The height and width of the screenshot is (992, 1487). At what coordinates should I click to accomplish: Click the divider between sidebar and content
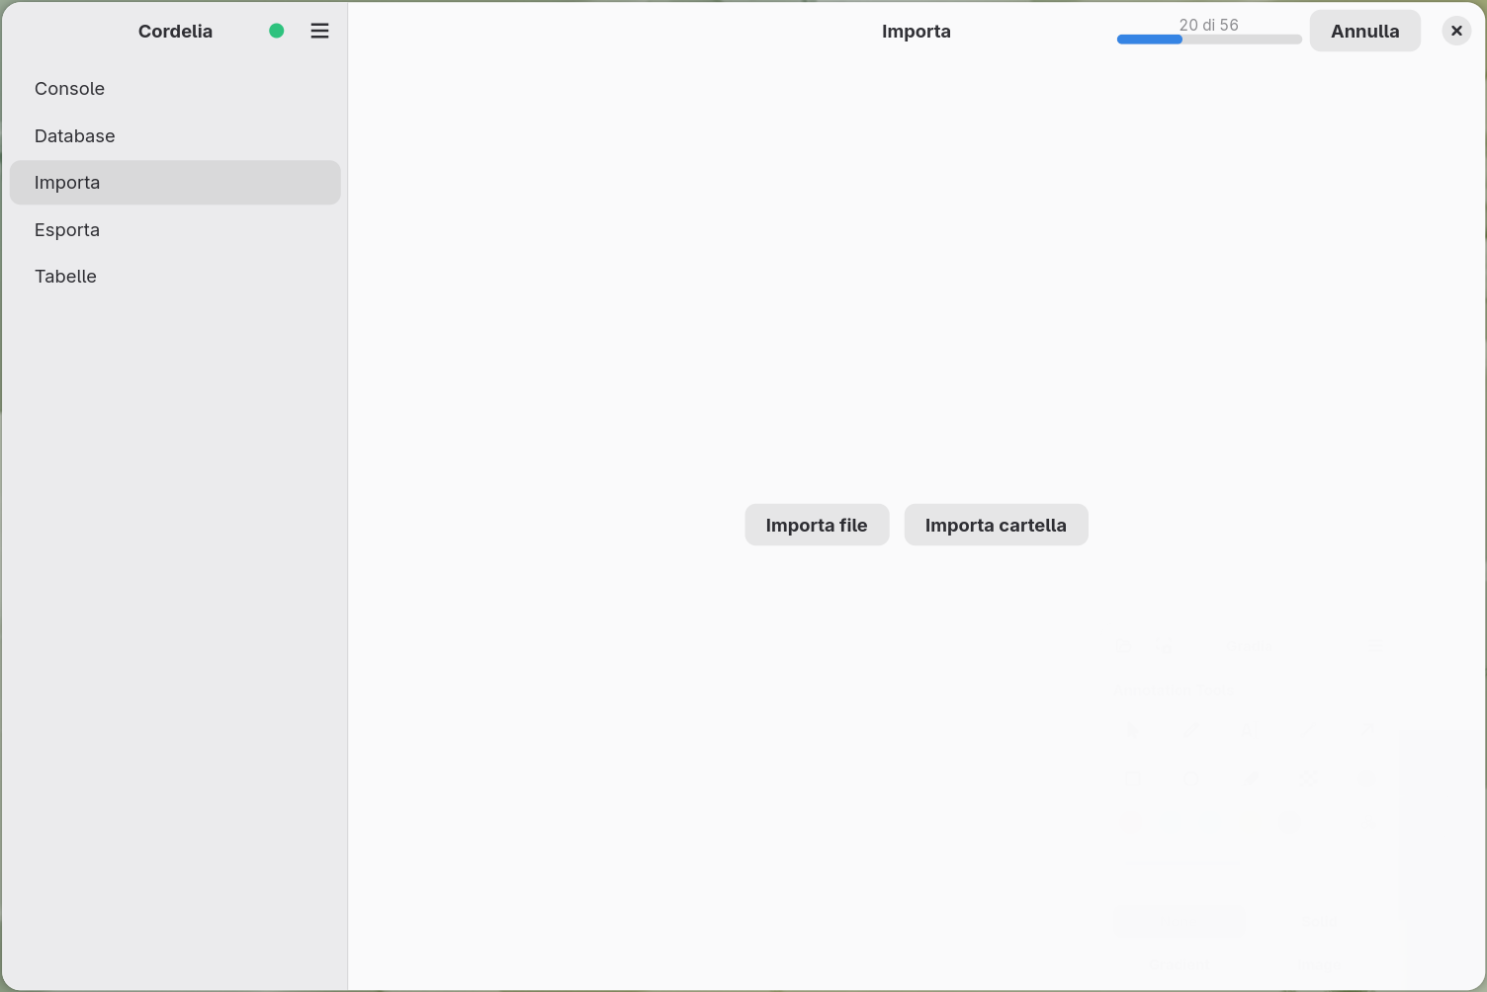(x=348, y=496)
